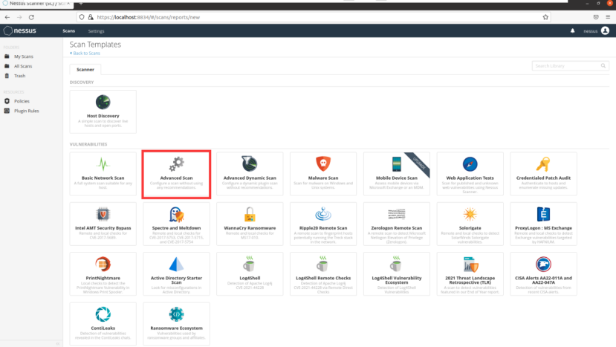
Task: Open the Active Directory Starter Scan pyramid icon
Action: 176,264
